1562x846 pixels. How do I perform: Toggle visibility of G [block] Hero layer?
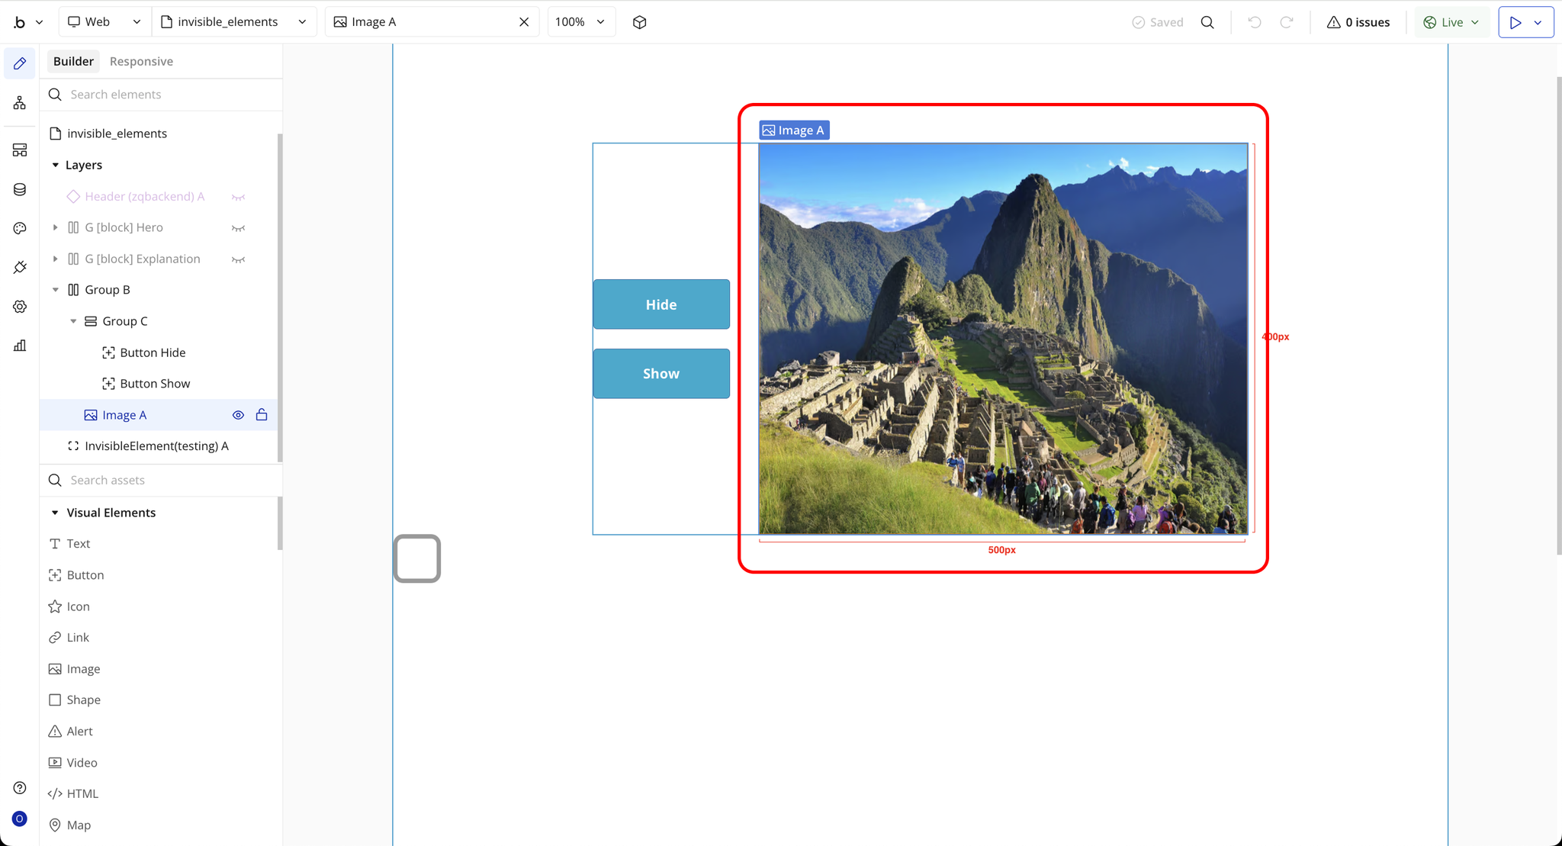(238, 228)
